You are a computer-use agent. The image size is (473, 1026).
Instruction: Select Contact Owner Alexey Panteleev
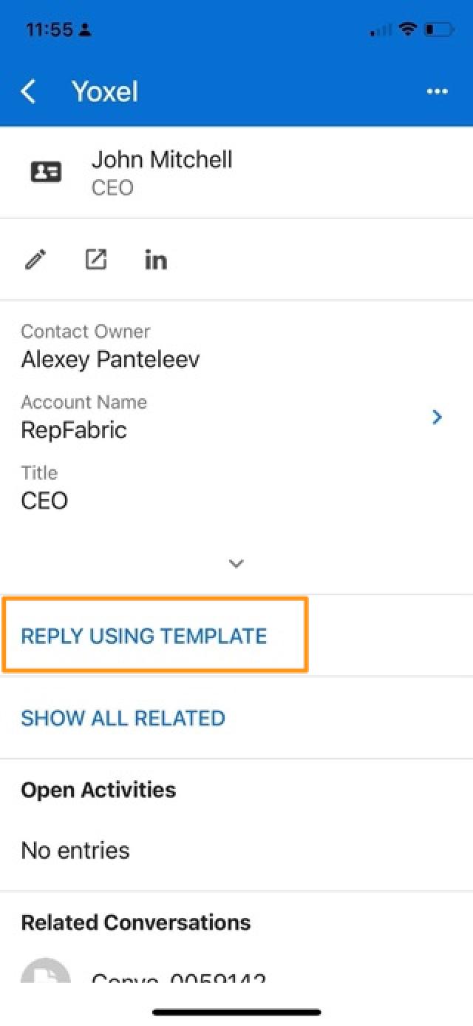pos(110,360)
